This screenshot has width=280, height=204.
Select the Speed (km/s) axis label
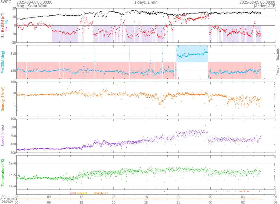(3, 136)
